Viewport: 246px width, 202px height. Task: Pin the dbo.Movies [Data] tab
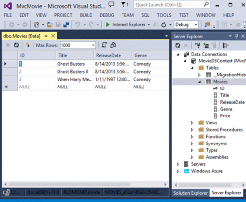coord(46,36)
